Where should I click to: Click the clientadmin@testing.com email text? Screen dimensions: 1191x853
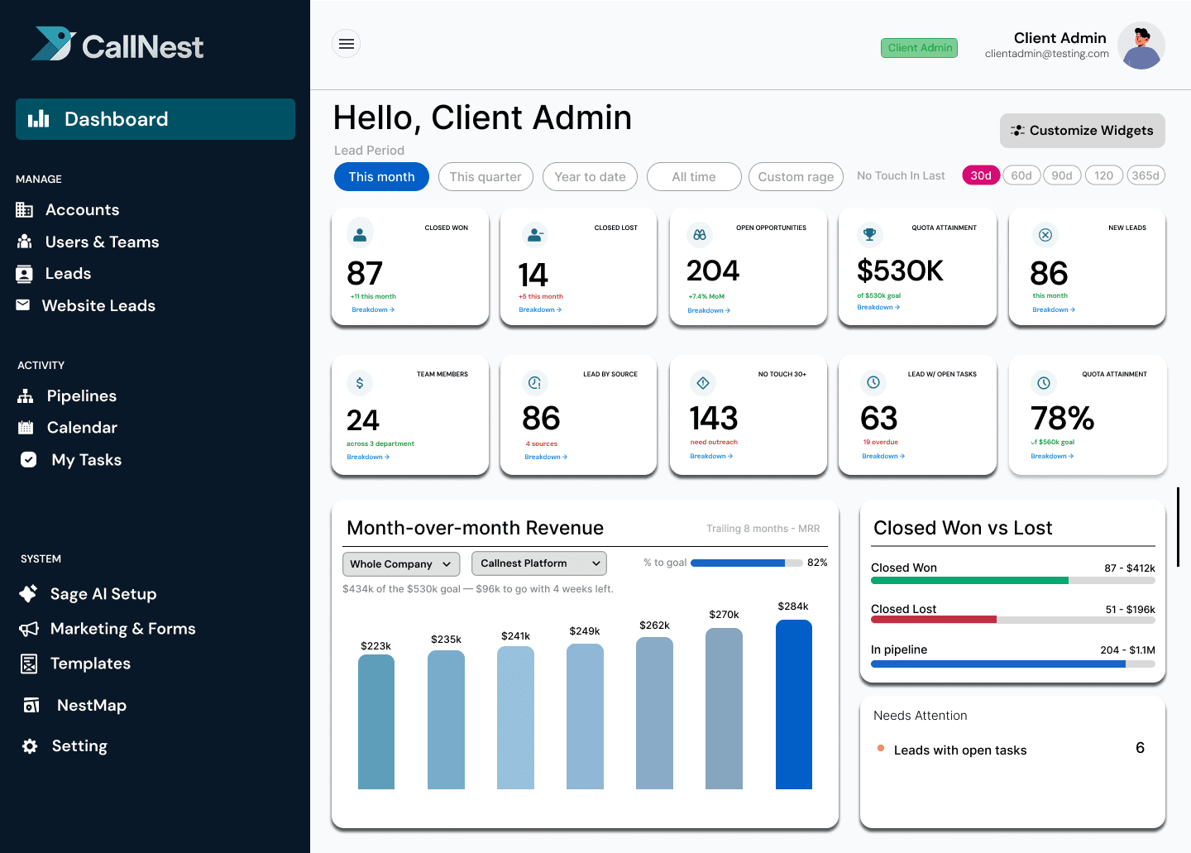[x=1047, y=54]
